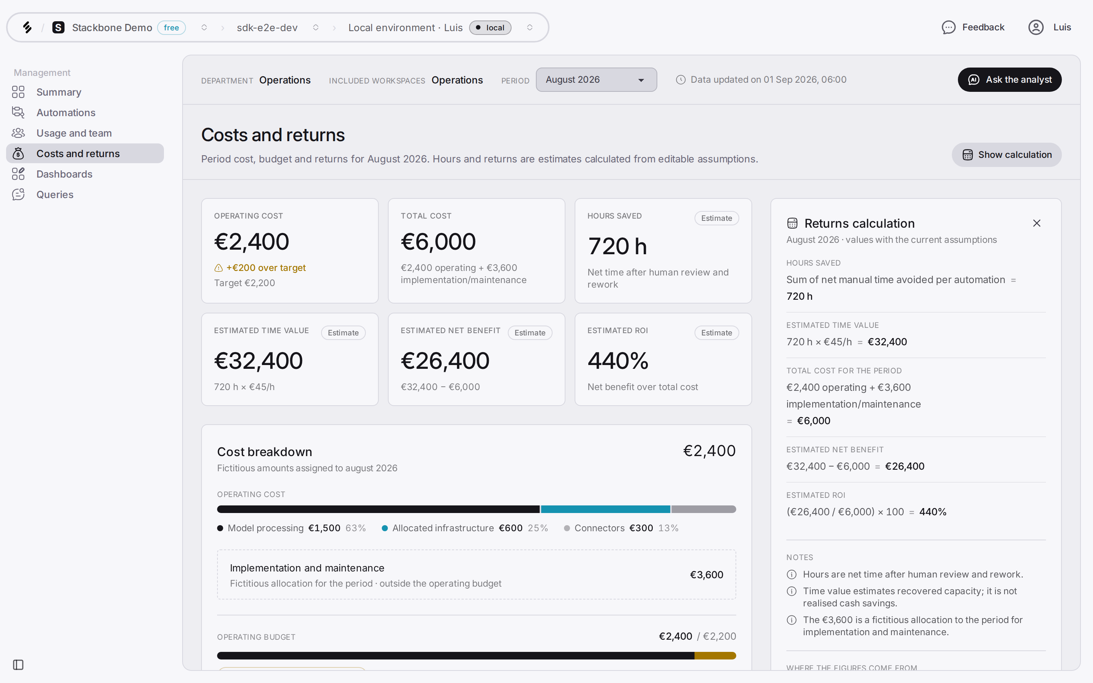Click the sdk-e2e-dev breadcrumb
This screenshot has height=683, width=1093.
tap(267, 28)
